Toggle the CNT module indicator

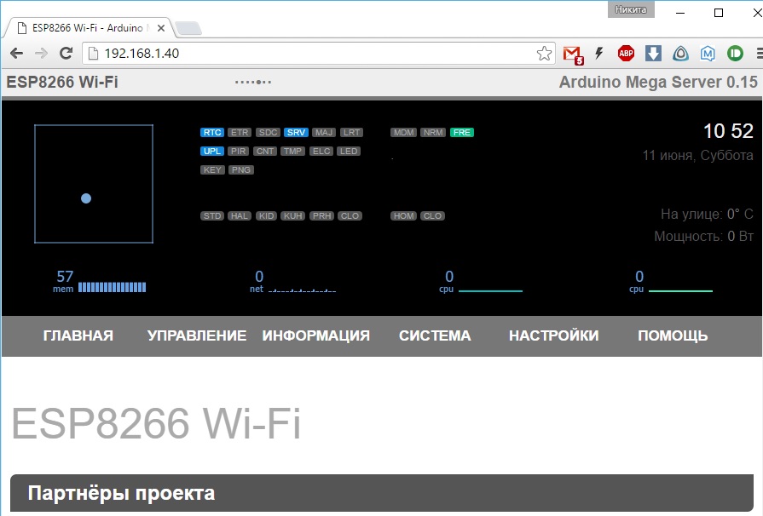[x=265, y=151]
